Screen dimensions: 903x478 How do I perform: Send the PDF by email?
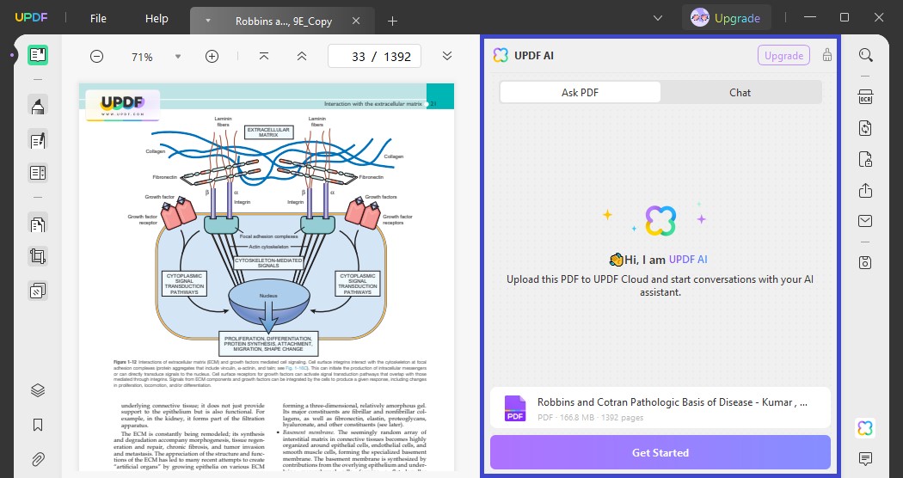tap(865, 221)
